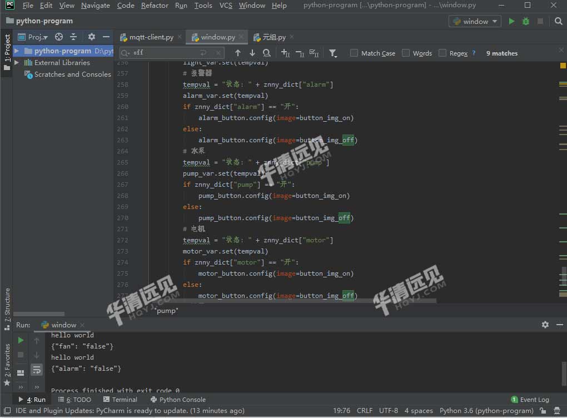The image size is (567, 418).
Task: Go to previous search occurrence arrow
Action: point(237,53)
